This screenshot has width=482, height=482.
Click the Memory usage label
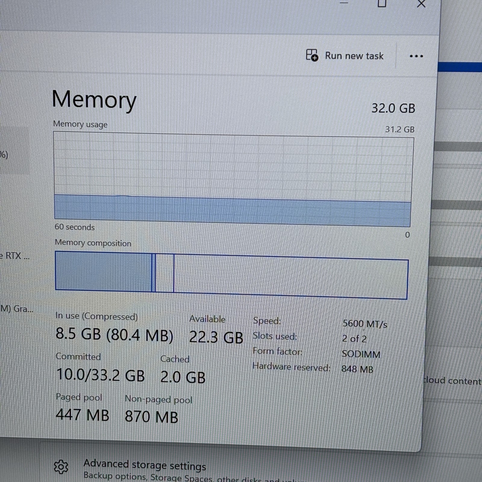[x=80, y=124]
